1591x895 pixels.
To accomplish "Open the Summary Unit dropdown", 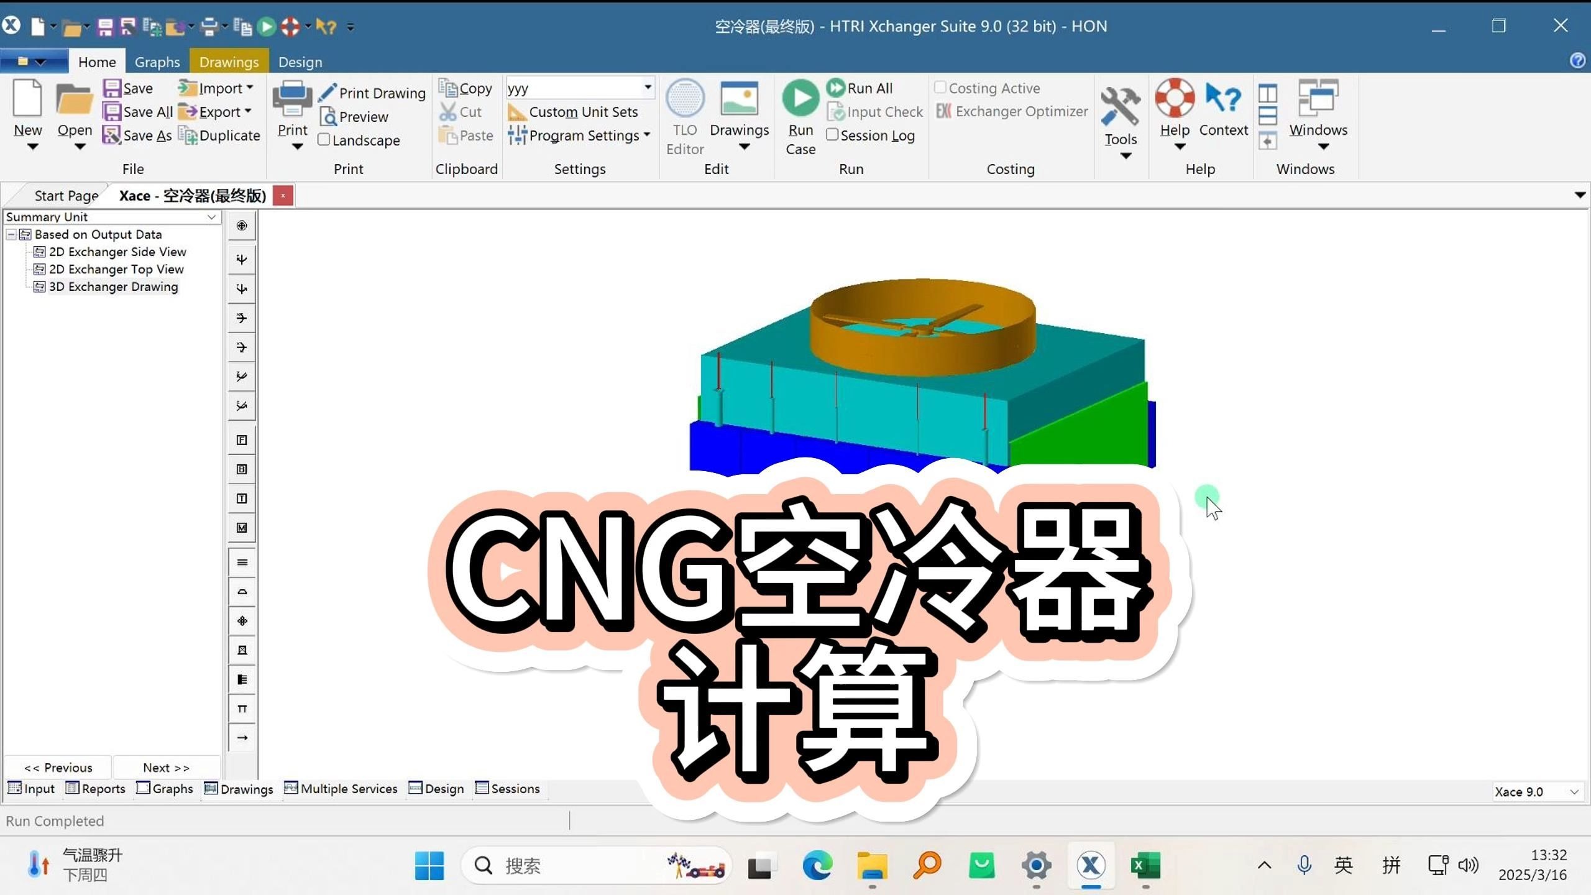I will coord(211,217).
